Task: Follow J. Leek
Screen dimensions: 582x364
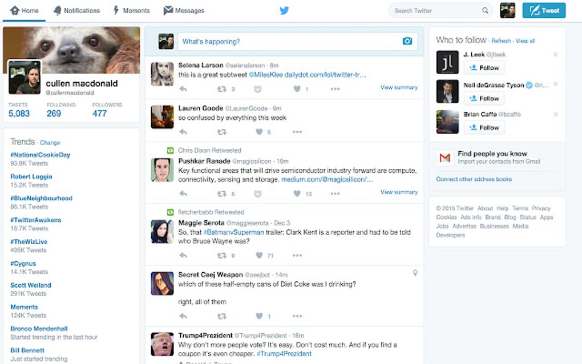Action: point(484,68)
